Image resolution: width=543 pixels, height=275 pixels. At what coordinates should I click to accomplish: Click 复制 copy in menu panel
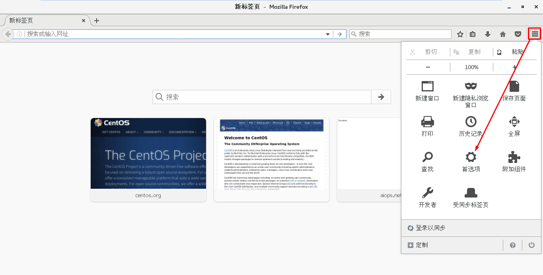471,52
